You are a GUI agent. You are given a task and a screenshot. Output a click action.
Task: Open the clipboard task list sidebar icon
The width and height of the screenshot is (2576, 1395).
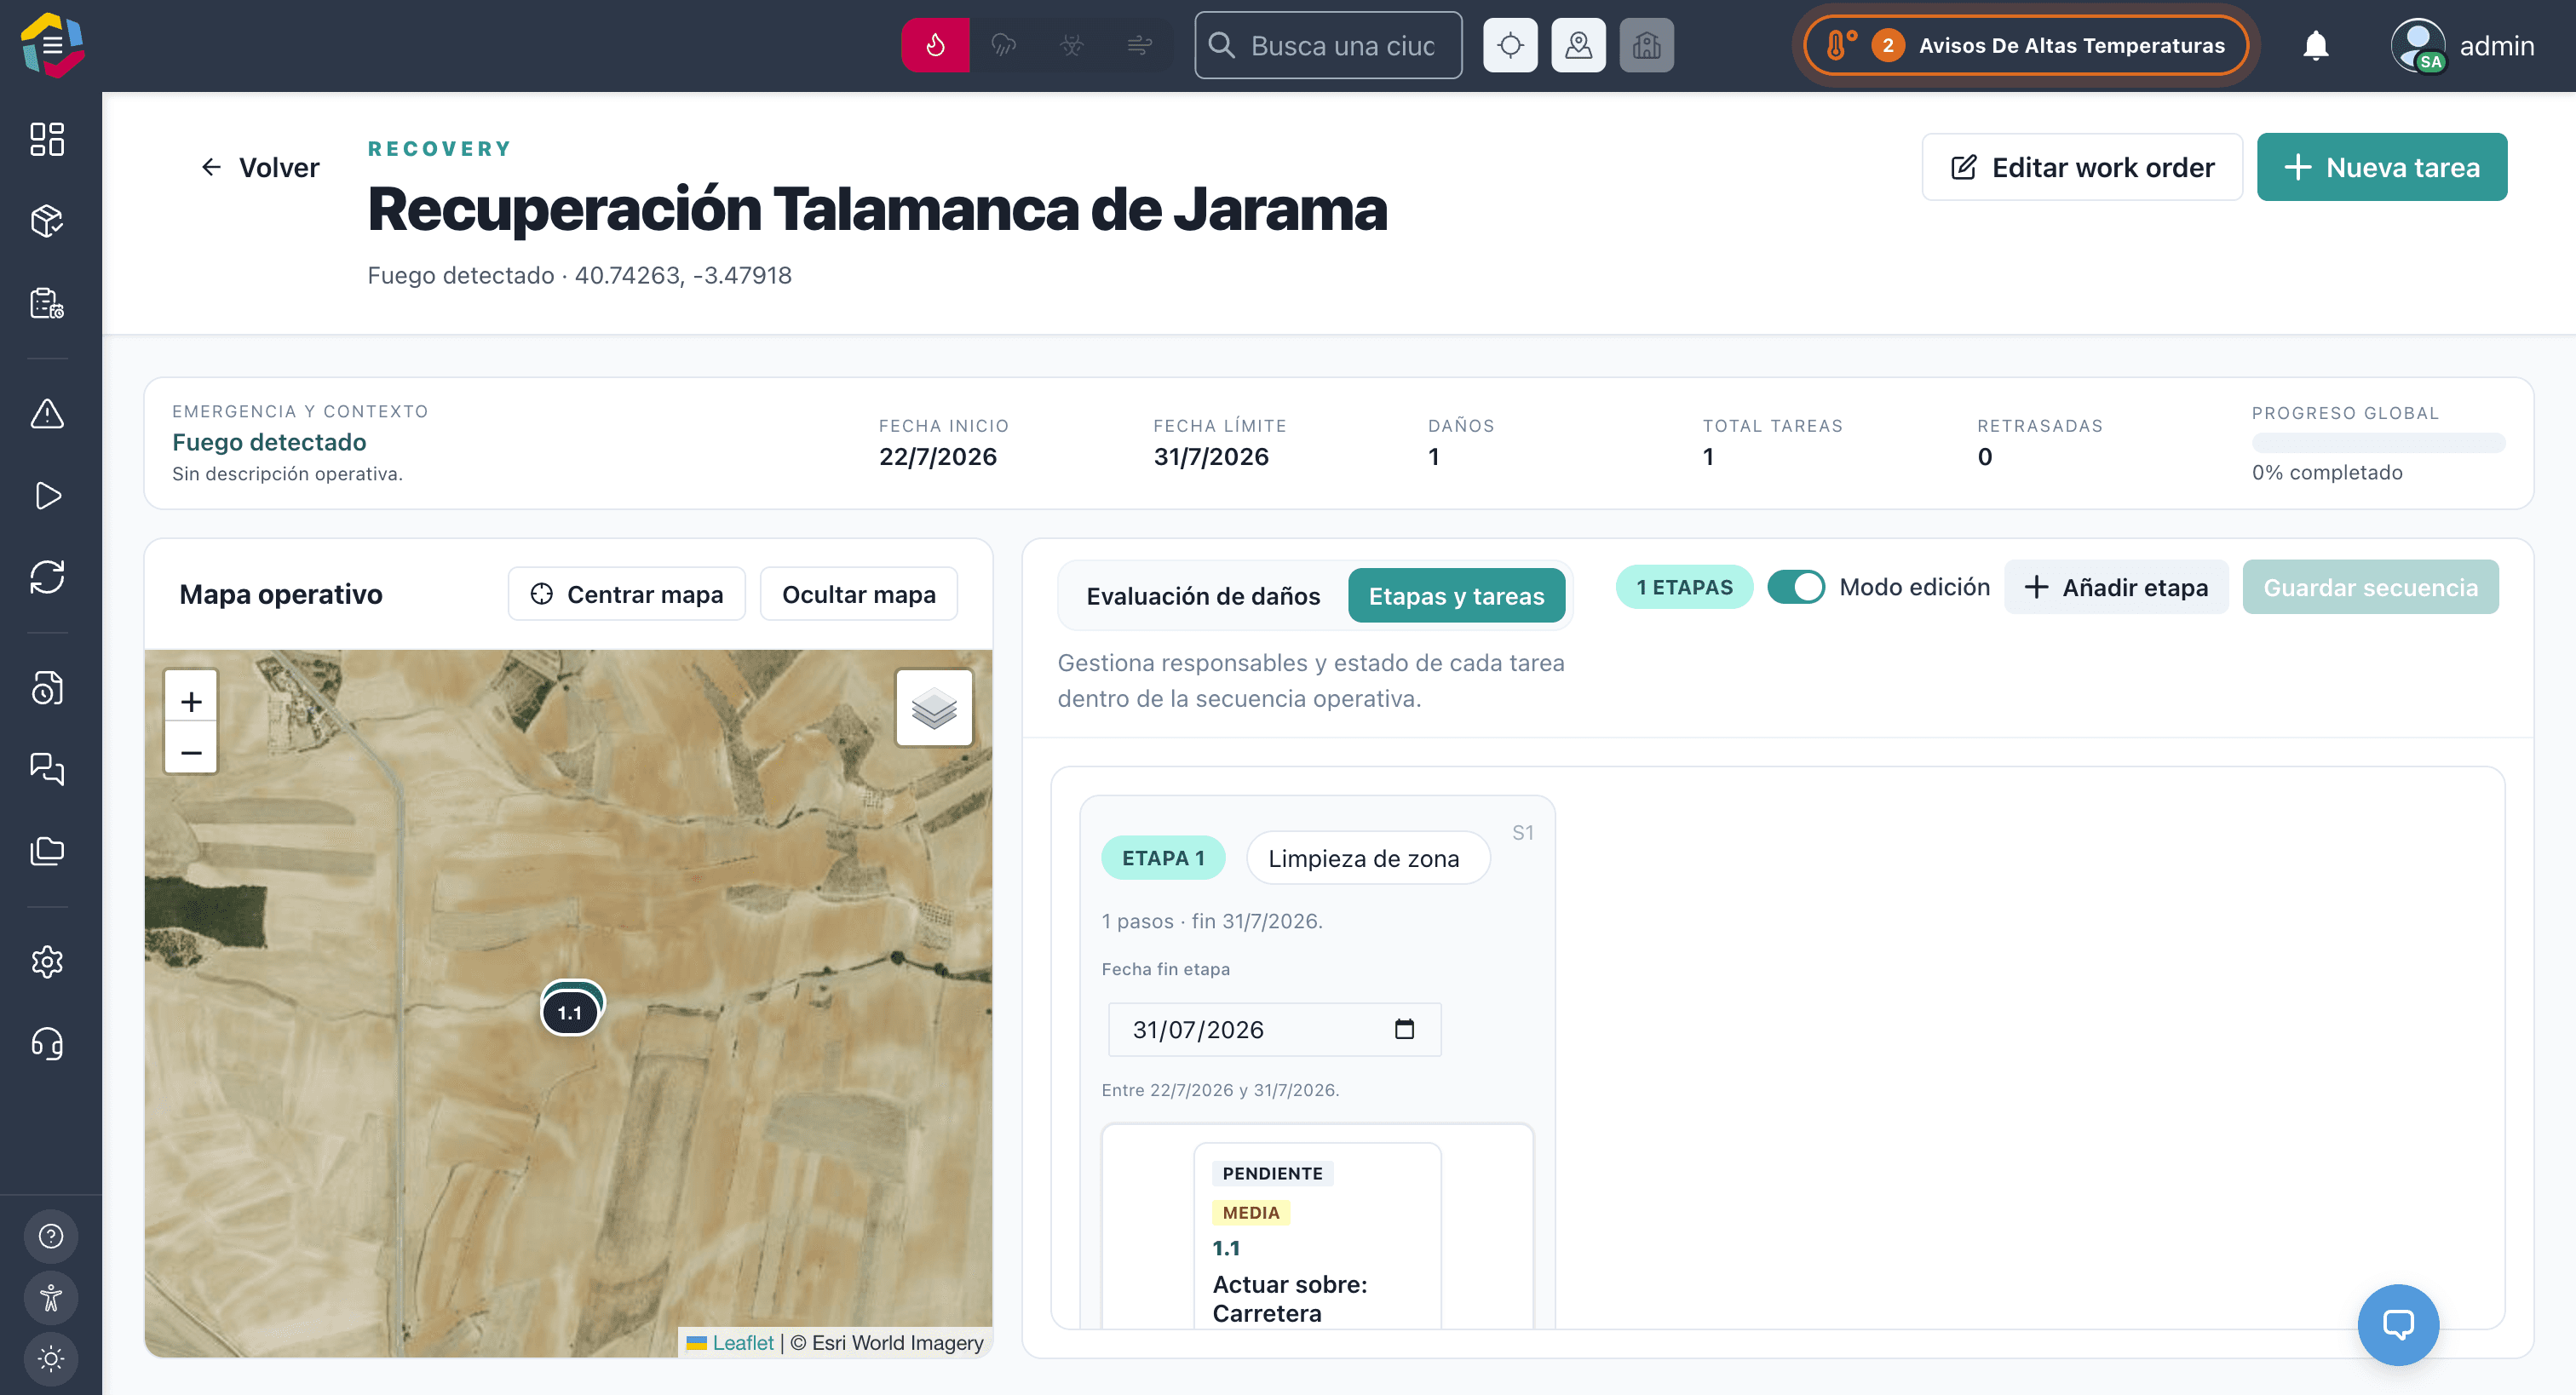(x=47, y=303)
